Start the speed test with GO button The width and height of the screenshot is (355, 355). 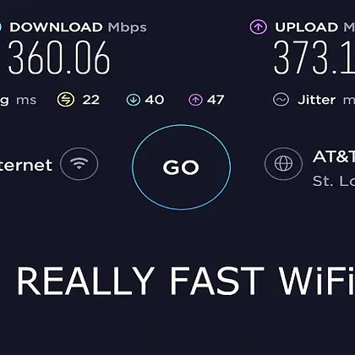point(181,167)
